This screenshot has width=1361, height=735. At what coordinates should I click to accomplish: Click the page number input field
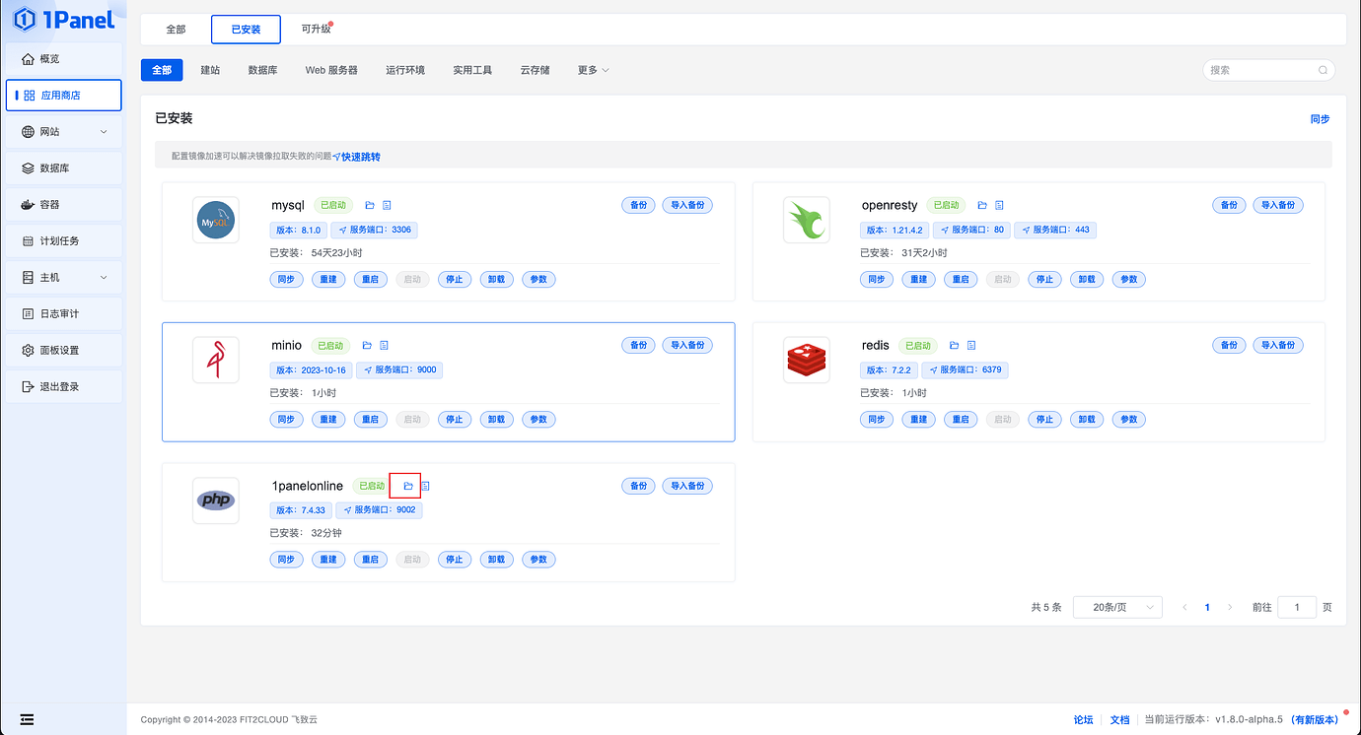click(1297, 607)
